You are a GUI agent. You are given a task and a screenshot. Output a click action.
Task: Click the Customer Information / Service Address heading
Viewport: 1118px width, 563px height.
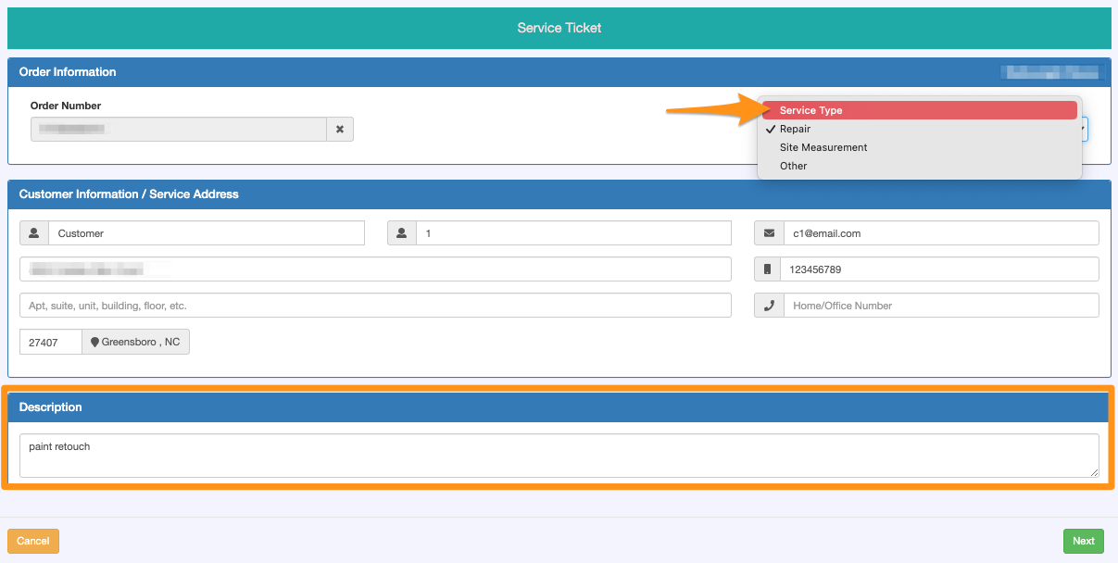tap(129, 194)
